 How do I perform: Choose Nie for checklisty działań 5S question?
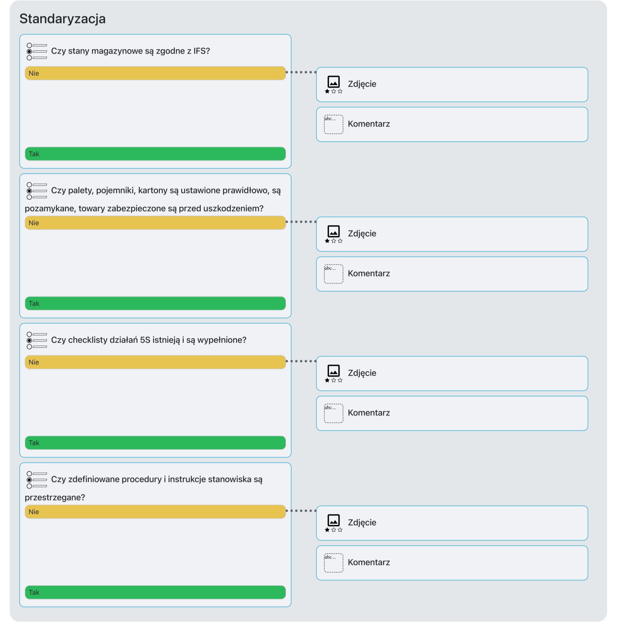pos(155,362)
